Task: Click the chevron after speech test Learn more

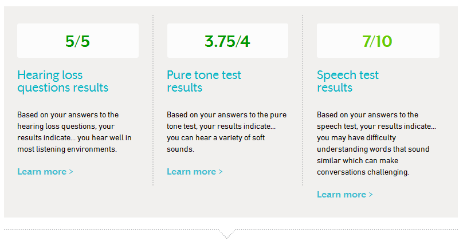Action: click(x=371, y=195)
